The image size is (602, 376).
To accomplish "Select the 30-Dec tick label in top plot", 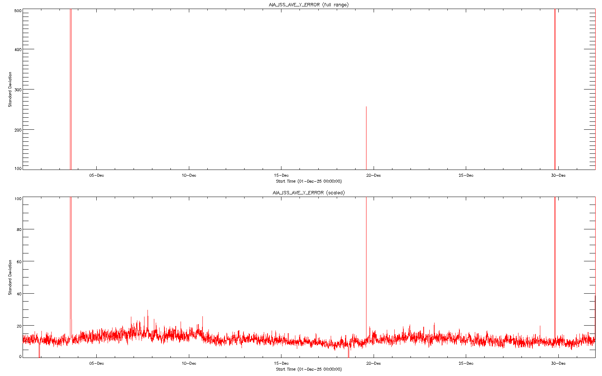I will tap(558, 176).
